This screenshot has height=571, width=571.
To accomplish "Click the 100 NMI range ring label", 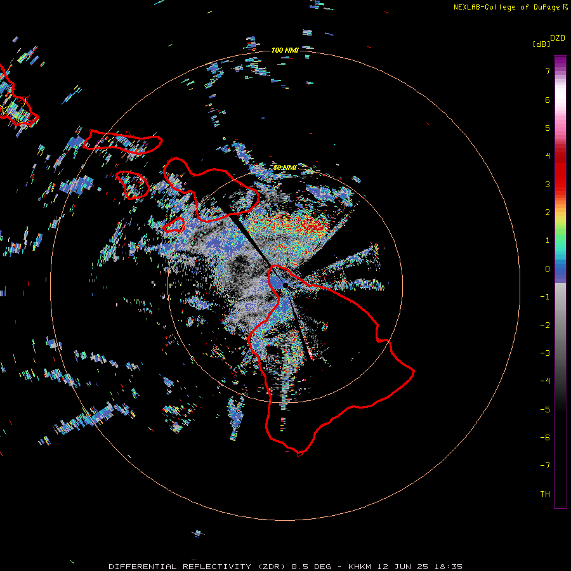I will click(x=285, y=50).
